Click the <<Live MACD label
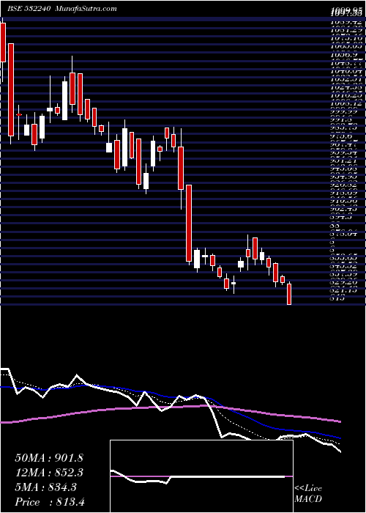 pos(308,494)
